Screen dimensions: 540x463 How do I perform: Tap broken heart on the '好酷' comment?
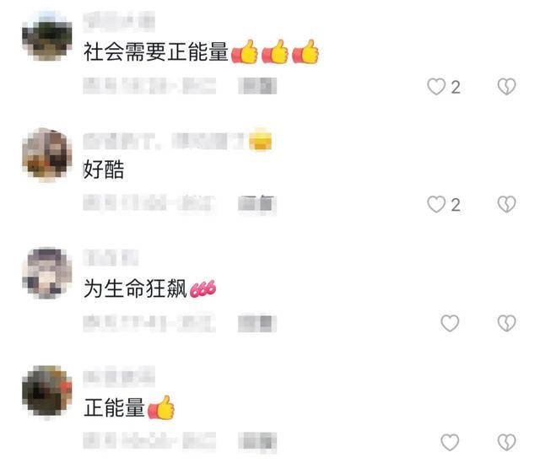point(506,204)
